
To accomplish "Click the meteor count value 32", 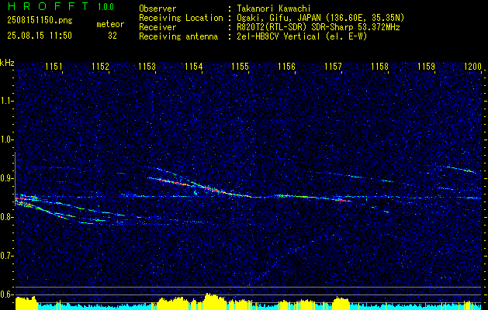I will click(112, 36).
